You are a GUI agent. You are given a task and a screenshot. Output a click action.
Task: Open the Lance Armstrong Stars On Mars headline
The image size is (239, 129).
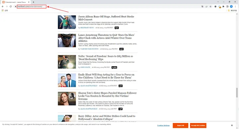click(x=107, y=38)
